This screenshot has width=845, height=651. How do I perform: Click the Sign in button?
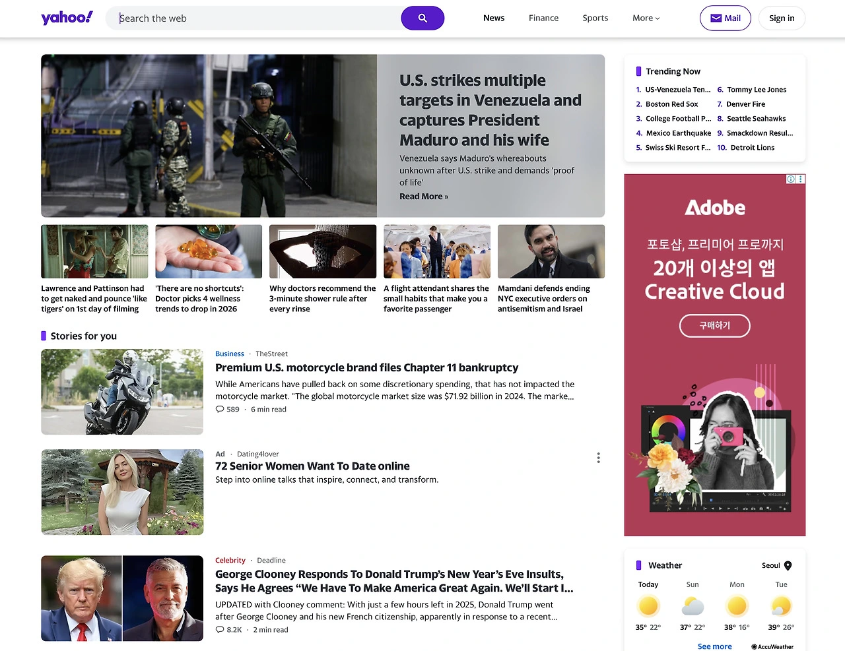pyautogui.click(x=782, y=18)
